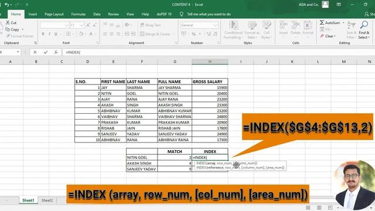Click the Tell me what you want to do box

click(209, 14)
